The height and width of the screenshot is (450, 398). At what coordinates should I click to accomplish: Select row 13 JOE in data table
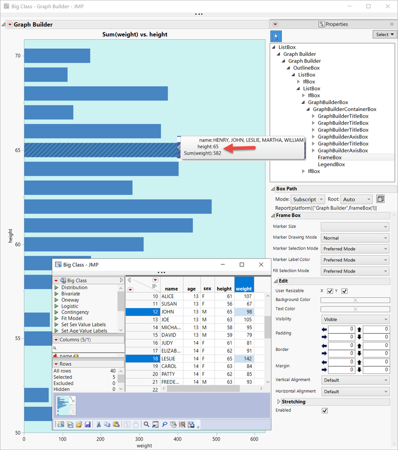click(143, 319)
